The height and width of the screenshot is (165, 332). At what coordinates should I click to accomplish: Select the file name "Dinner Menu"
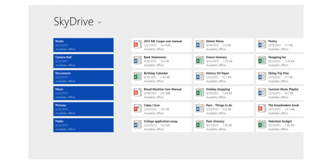pos(215,41)
